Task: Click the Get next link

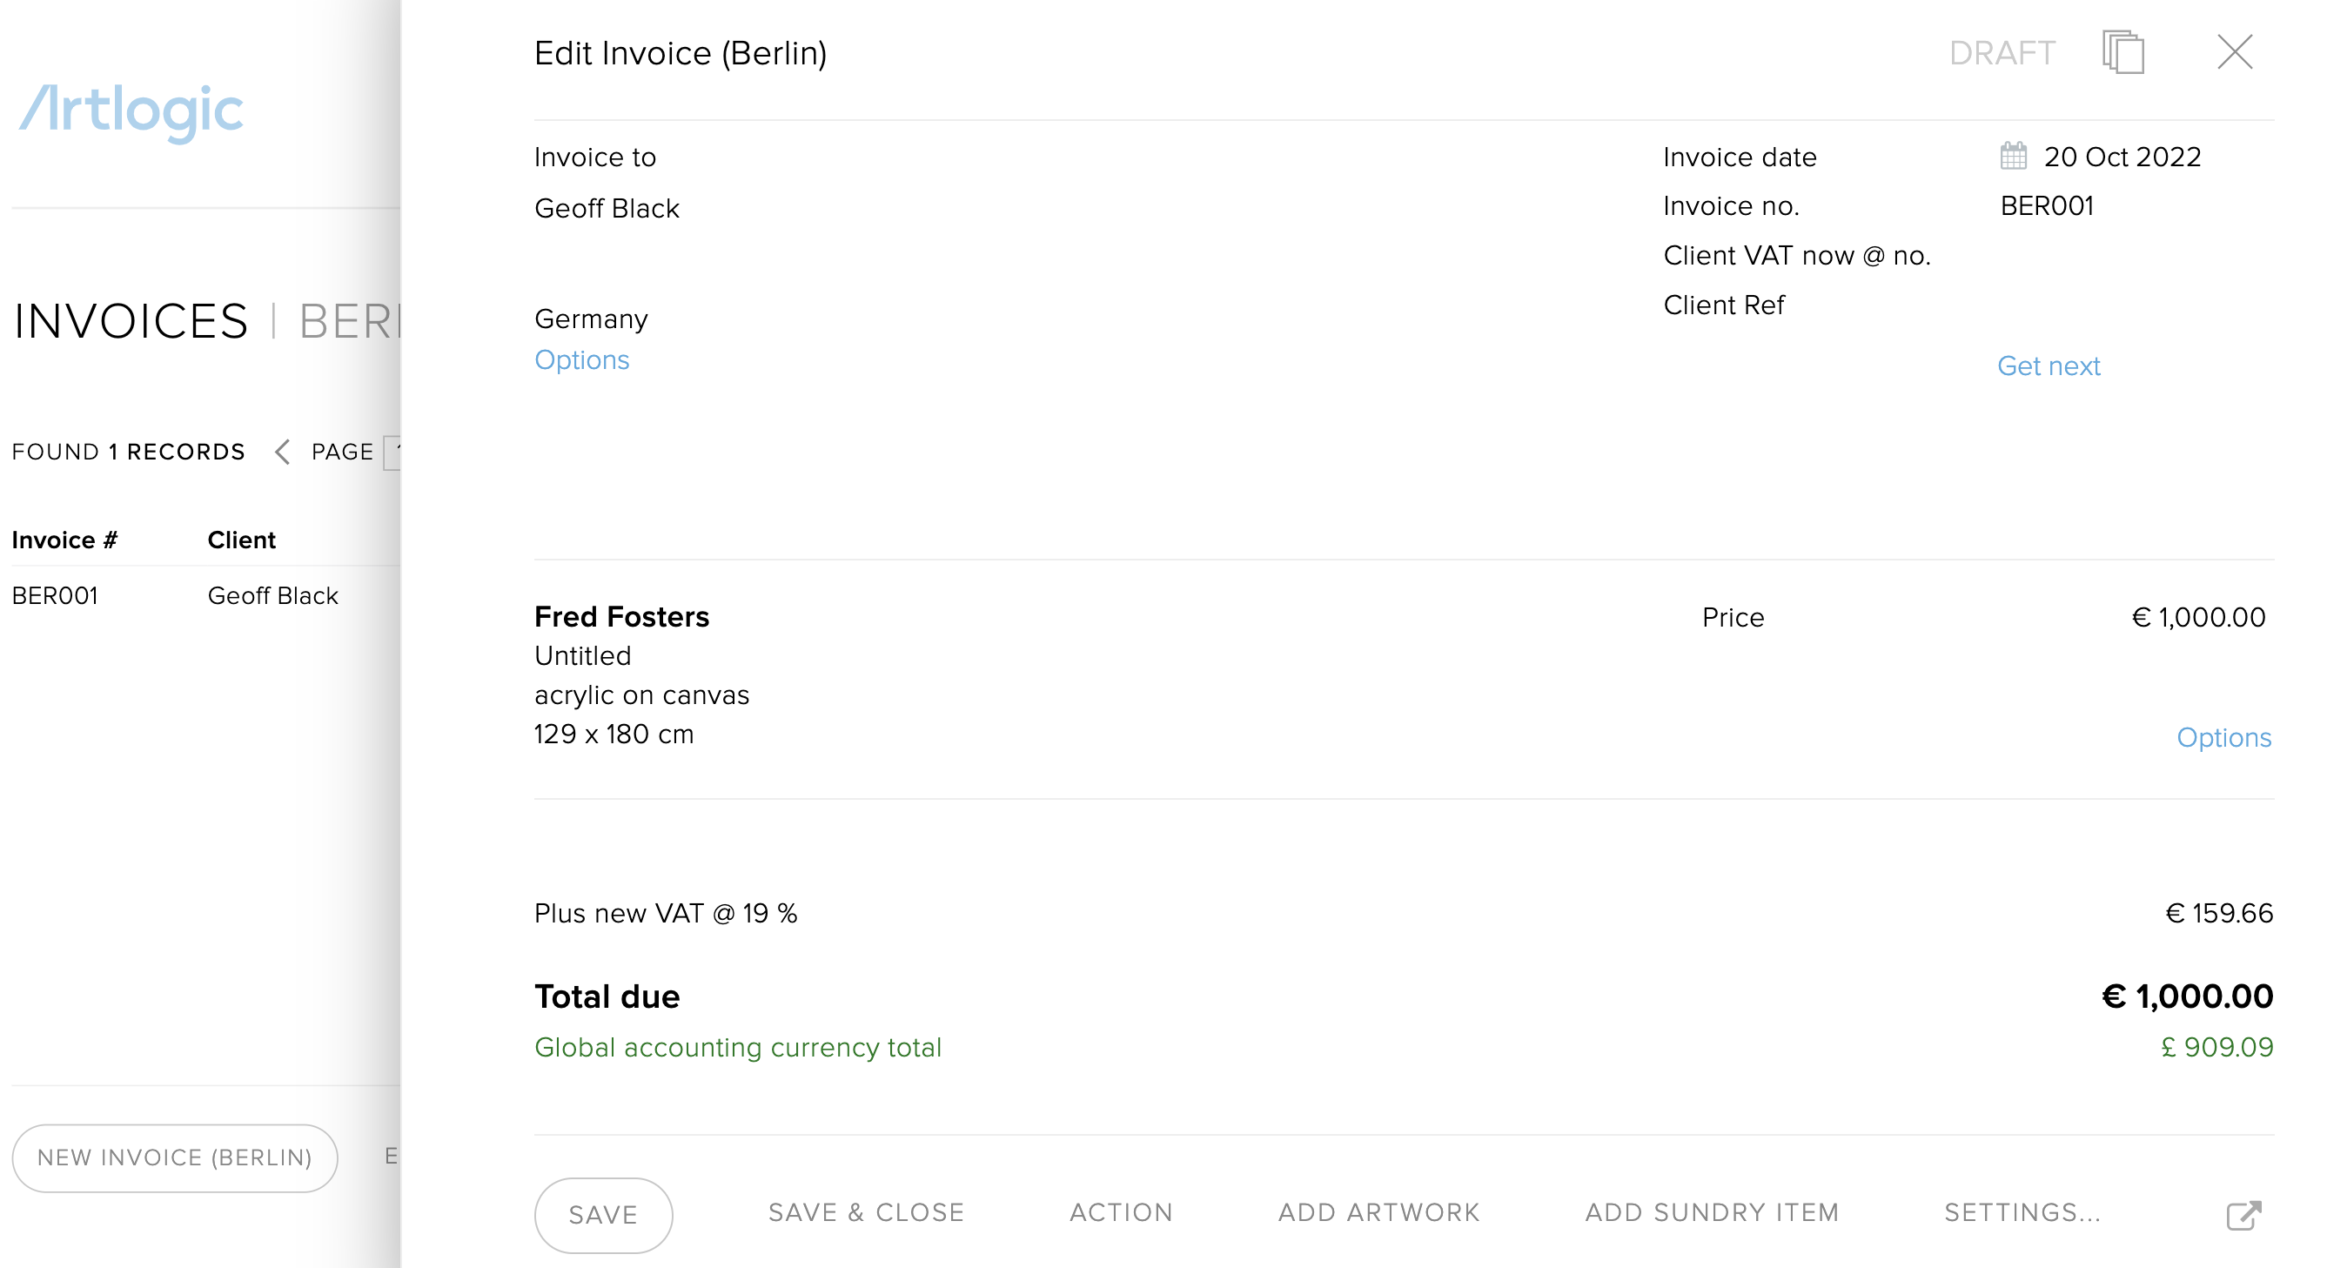Action: tap(2049, 365)
